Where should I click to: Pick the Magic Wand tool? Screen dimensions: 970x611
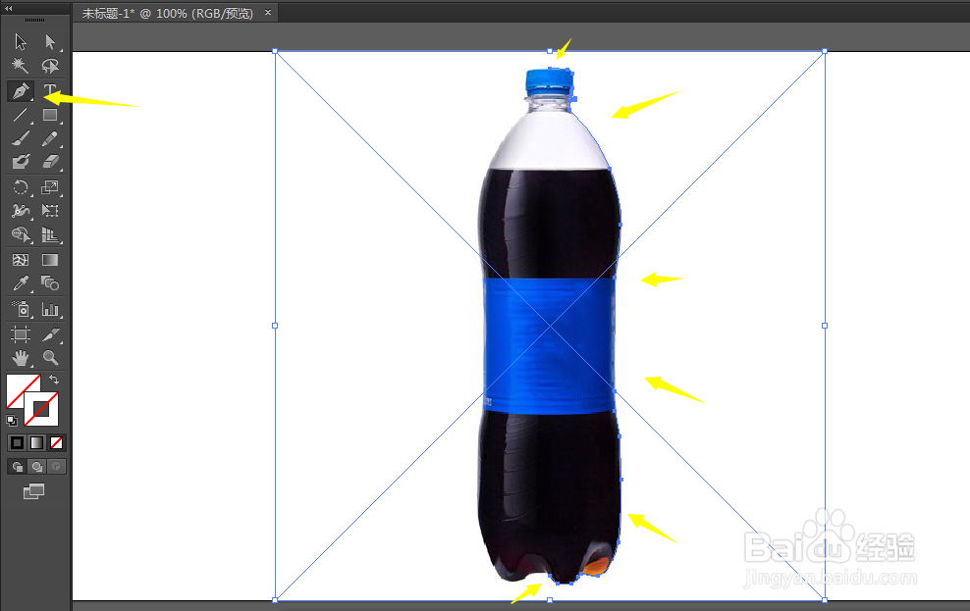click(21, 66)
